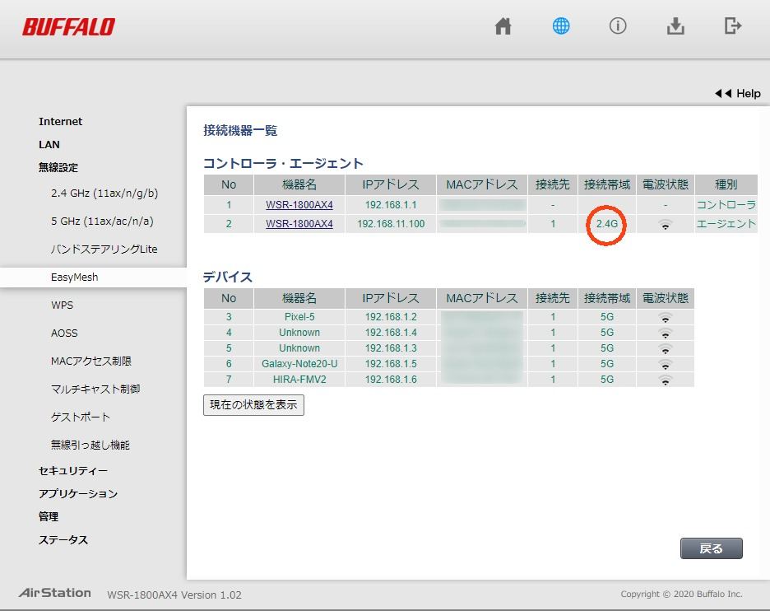
Task: Open the セキュリティー menu section
Action: (x=72, y=471)
